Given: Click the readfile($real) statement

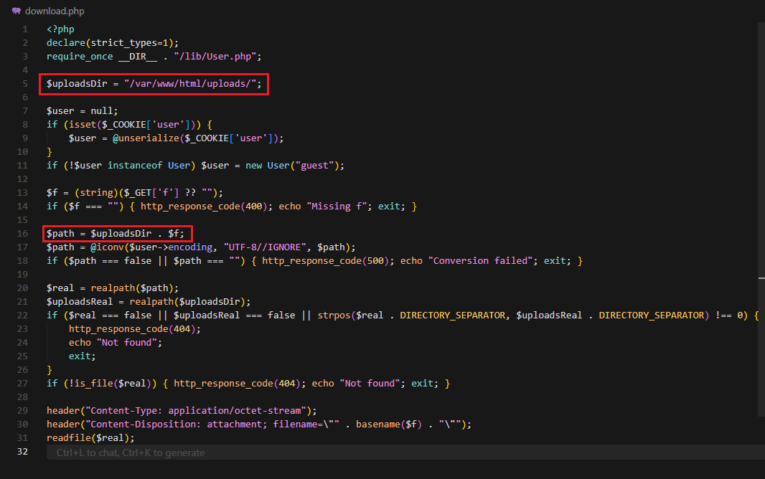Looking at the screenshot, I should pos(90,438).
